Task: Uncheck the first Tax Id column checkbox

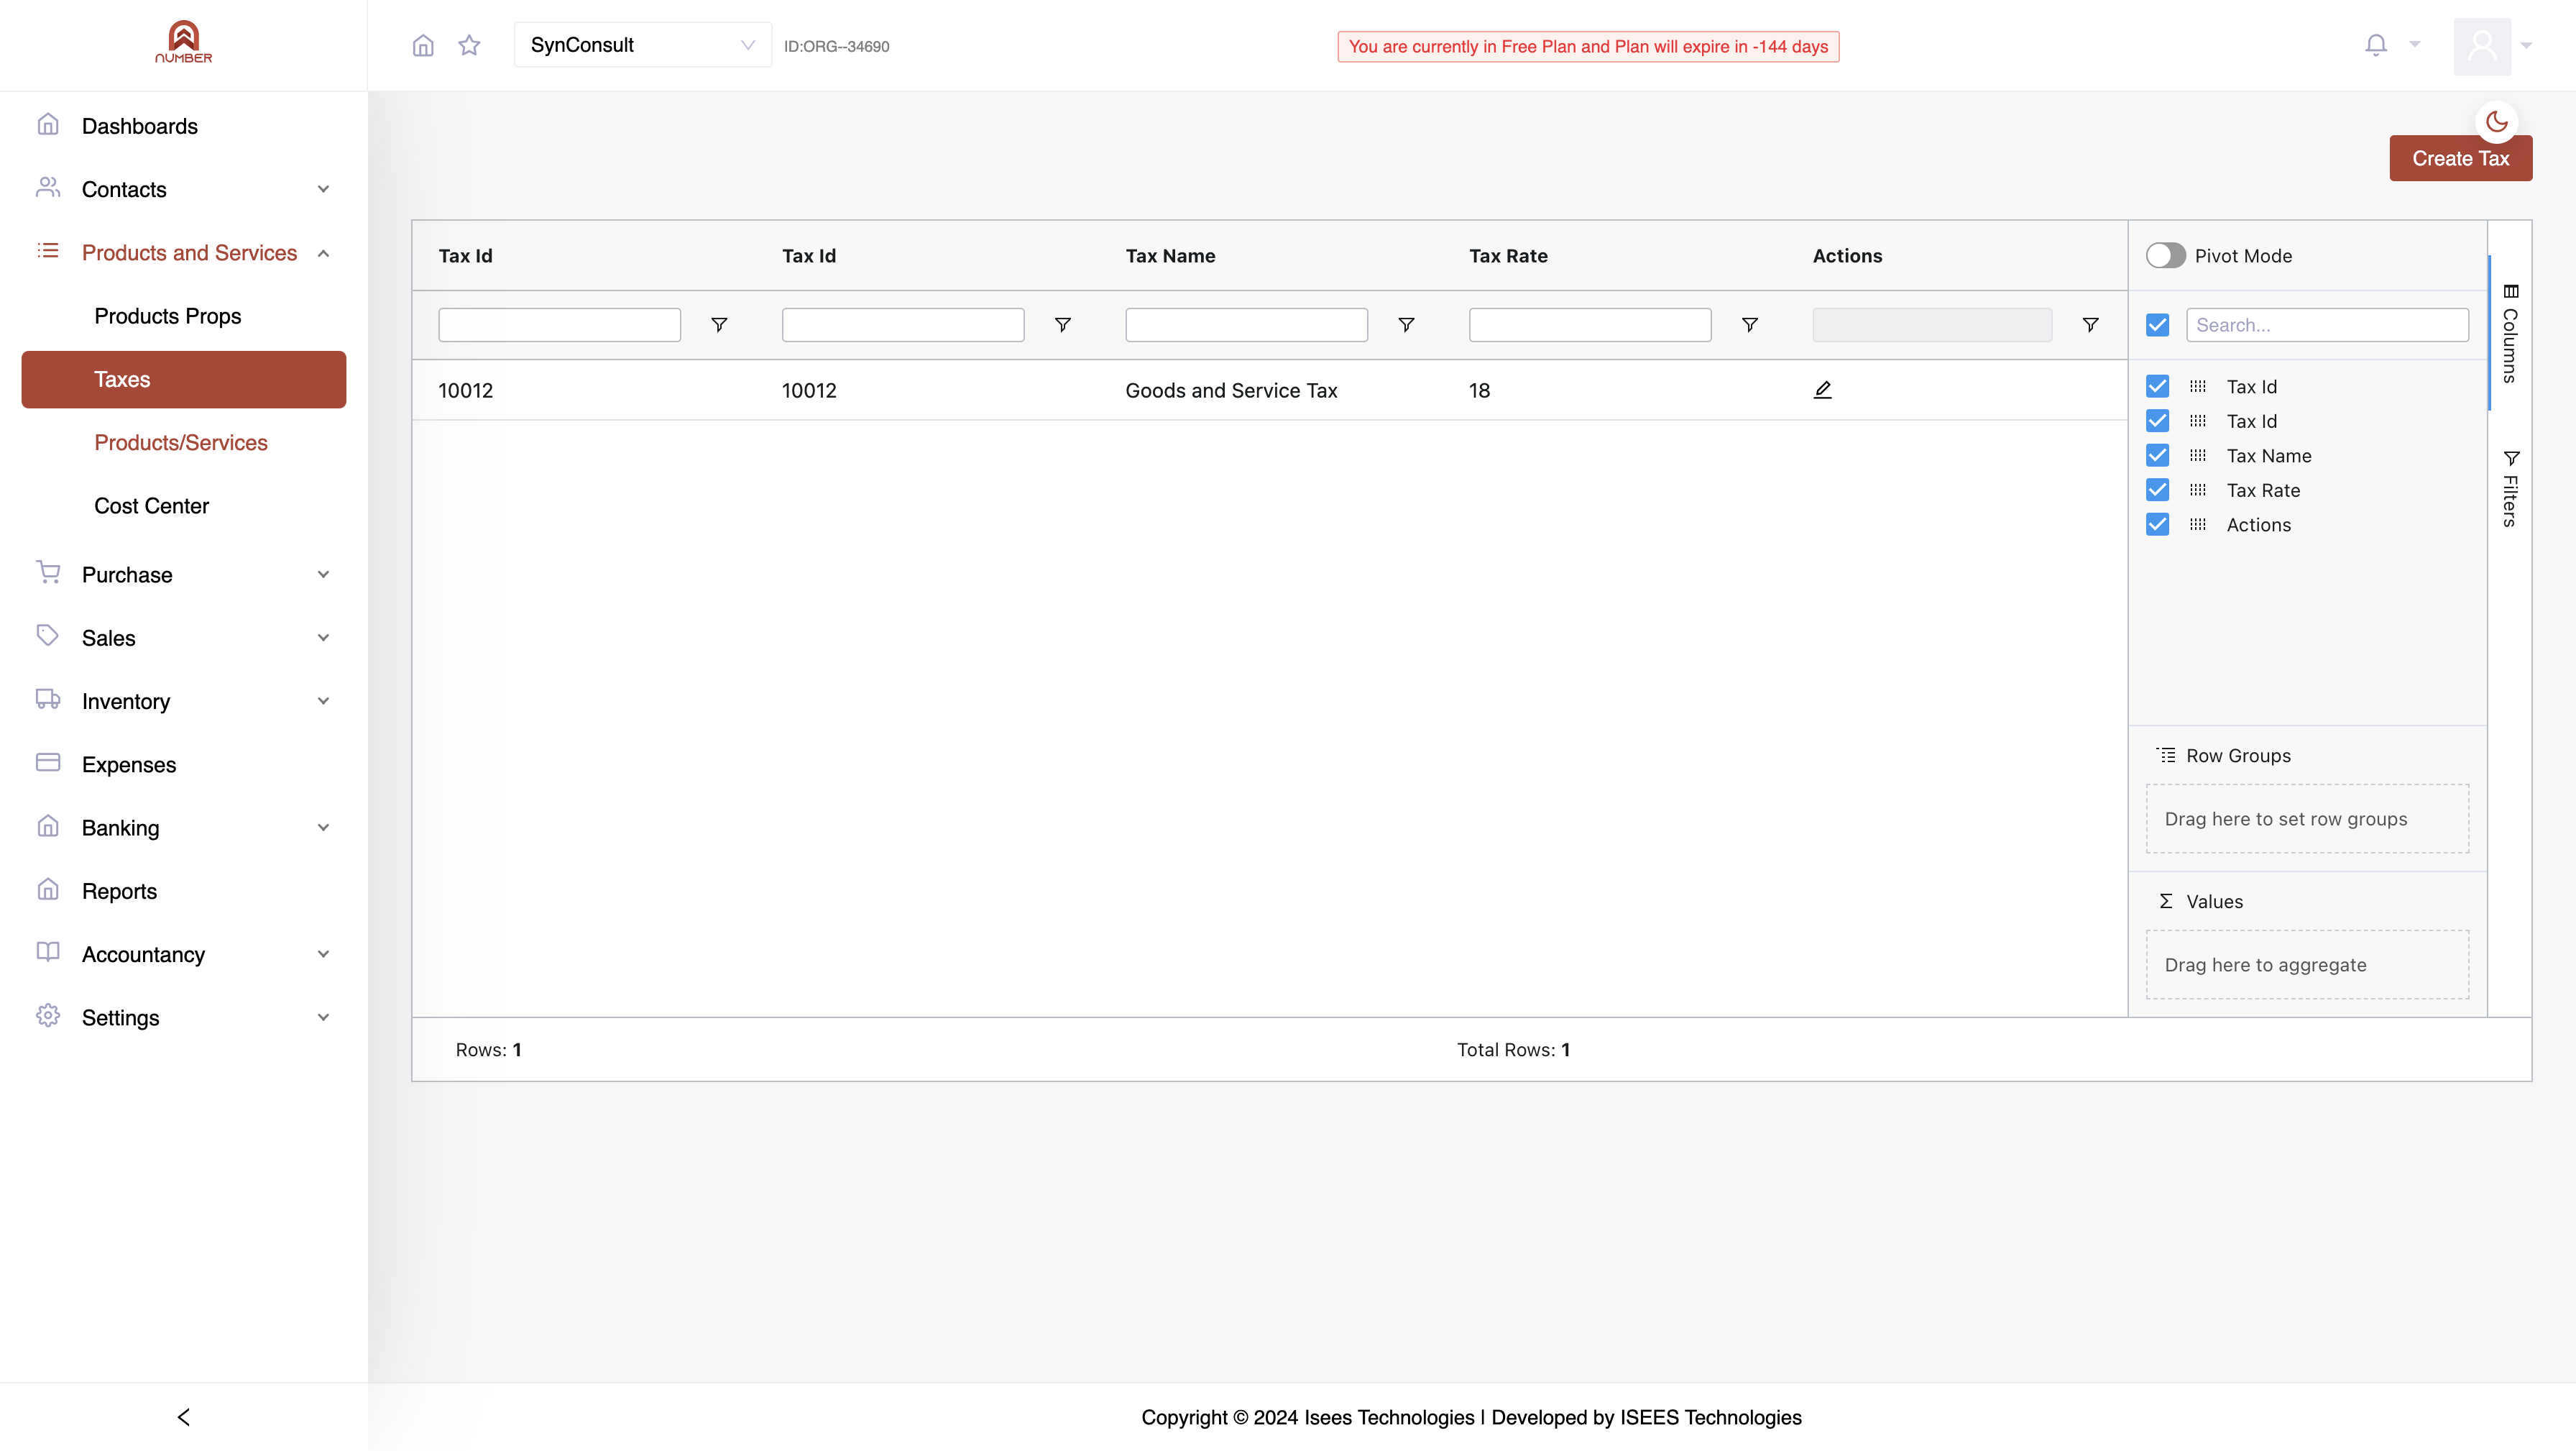Action: coord(2157,386)
